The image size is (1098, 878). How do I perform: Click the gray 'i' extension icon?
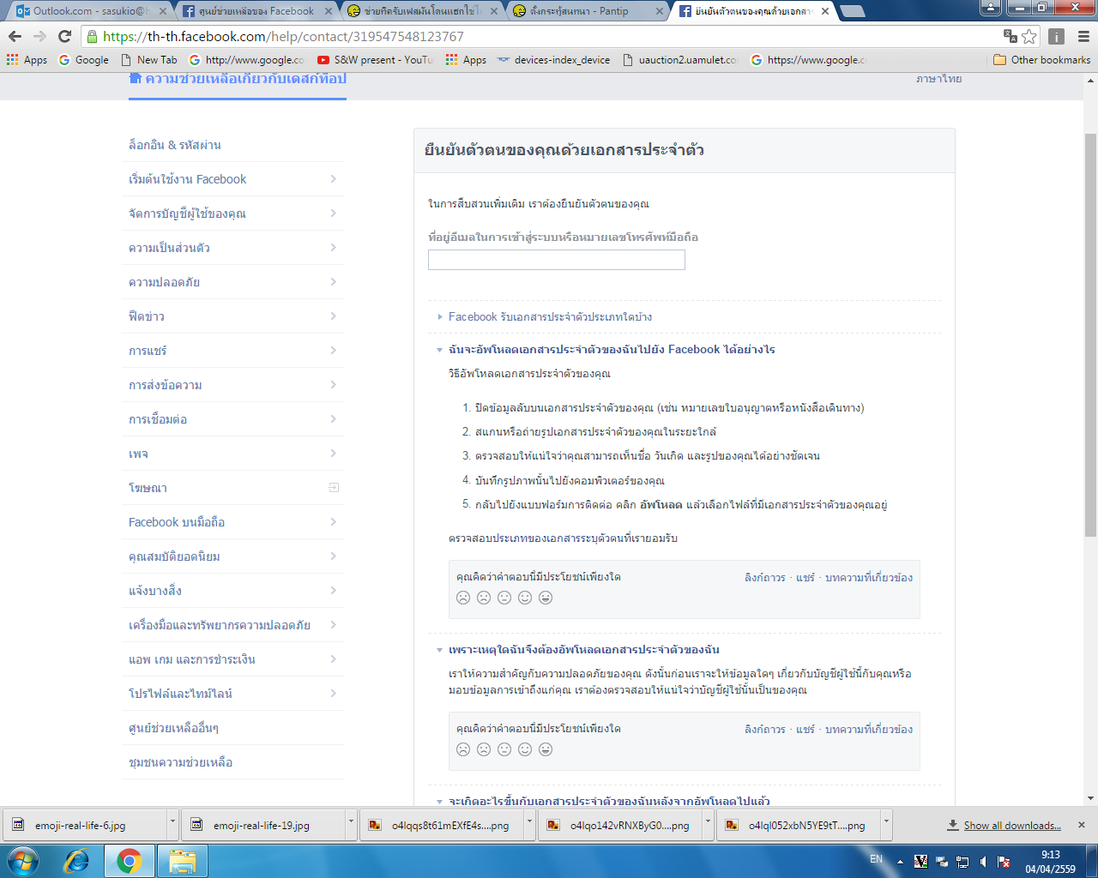(x=1057, y=36)
